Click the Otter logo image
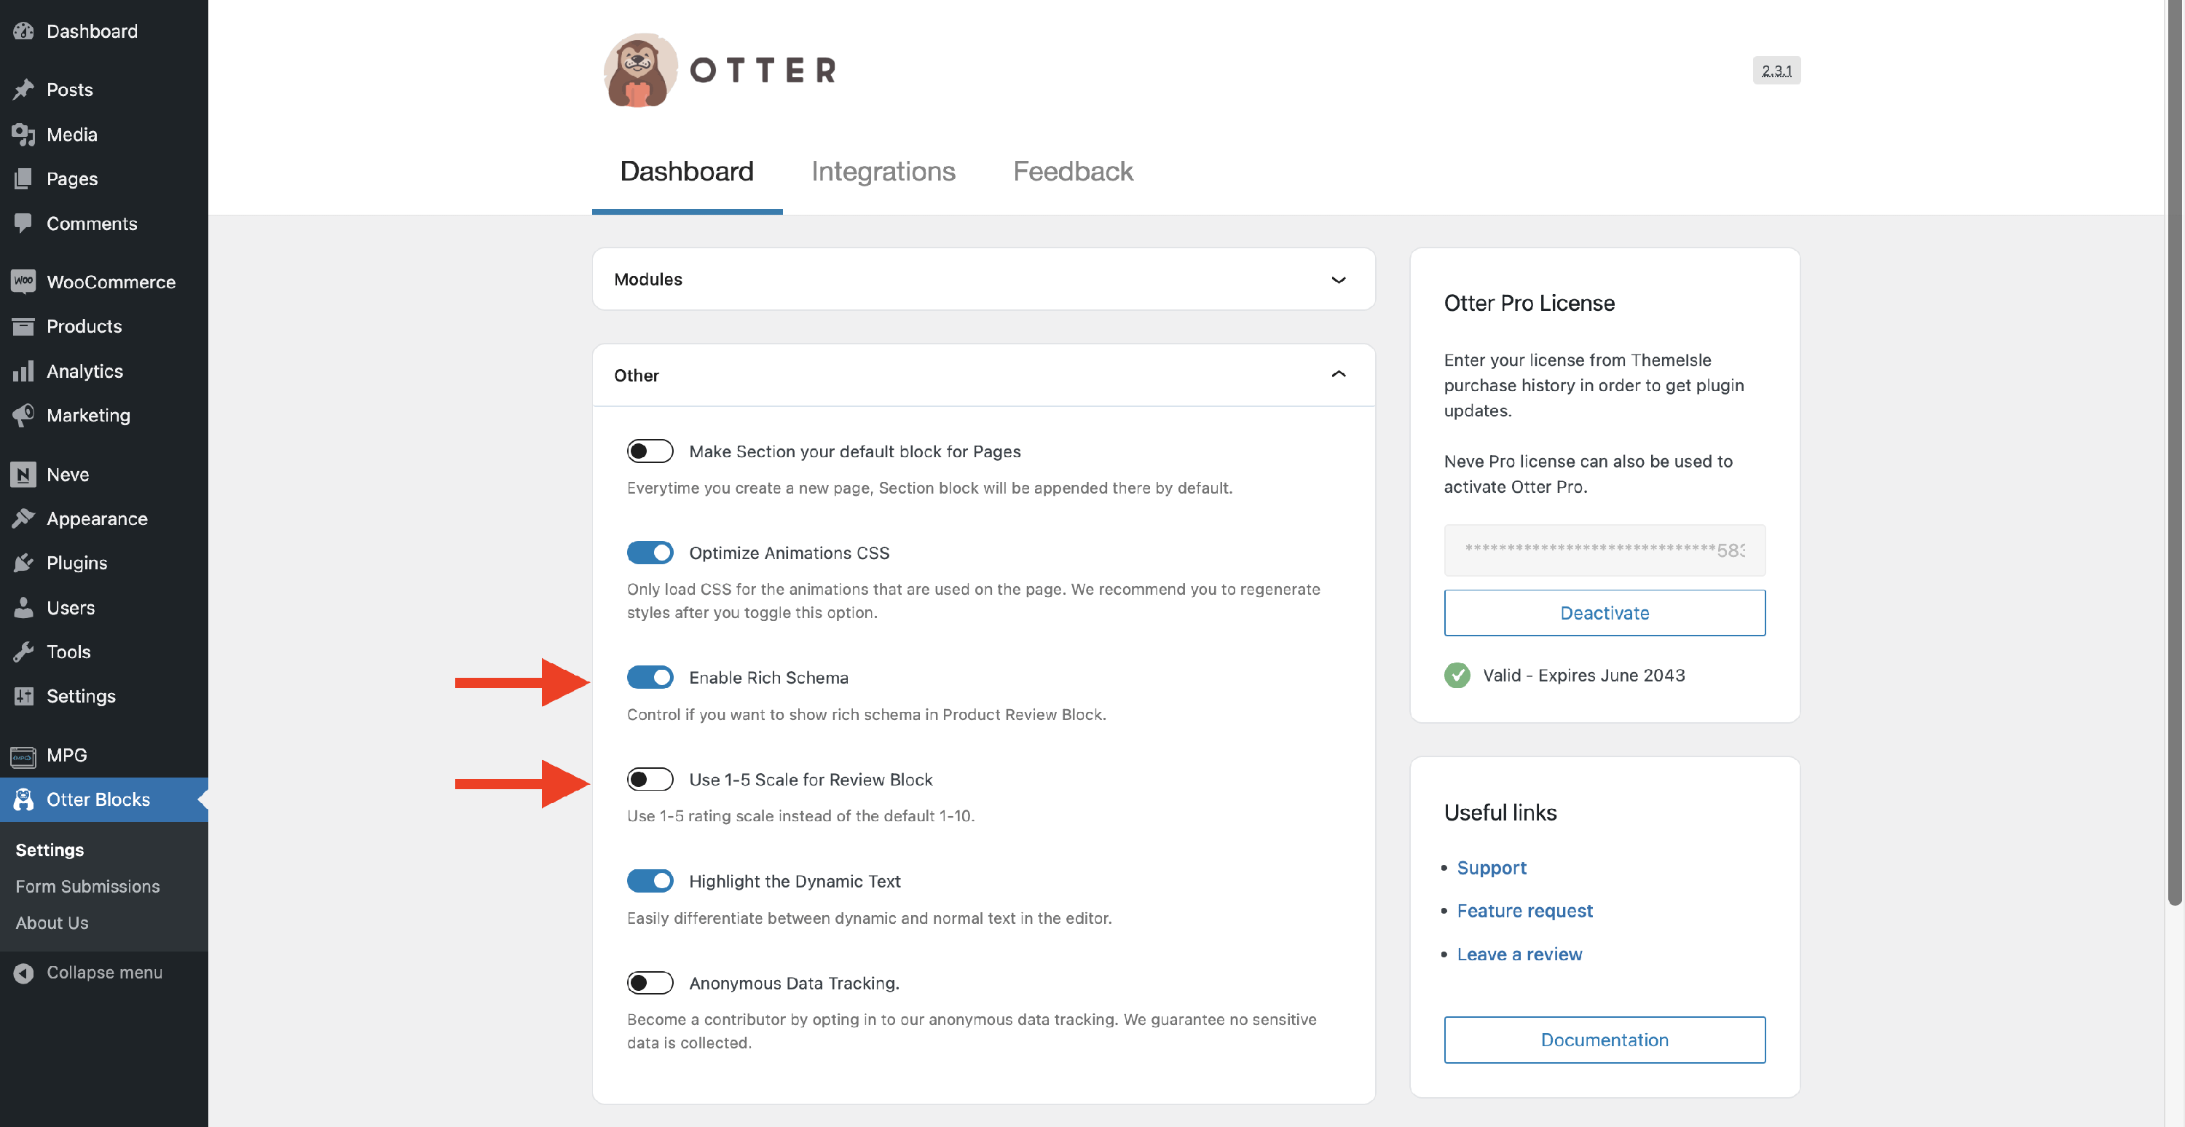Screen dimensions: 2185x1127 point(640,71)
